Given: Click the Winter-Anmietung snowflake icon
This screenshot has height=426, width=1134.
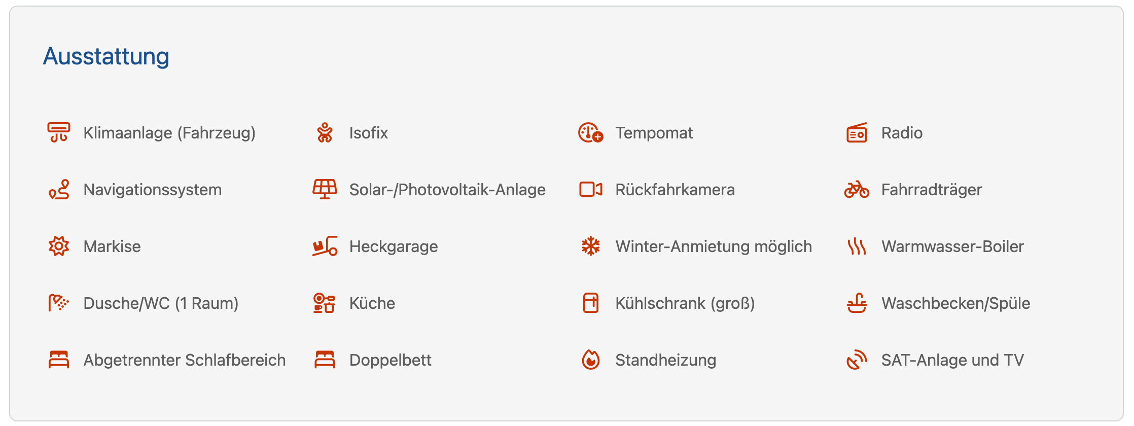Looking at the screenshot, I should (x=591, y=246).
